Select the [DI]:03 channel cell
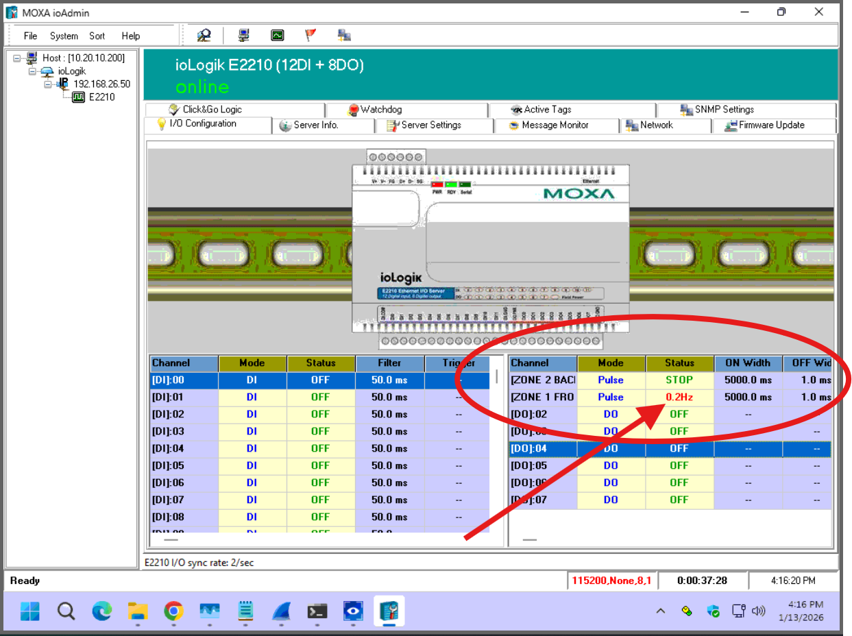The image size is (852, 636). 184,431
